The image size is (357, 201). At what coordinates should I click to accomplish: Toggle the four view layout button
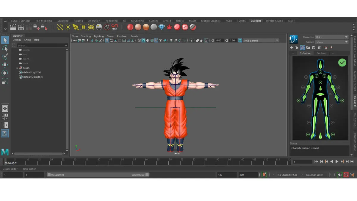(x=5, y=117)
